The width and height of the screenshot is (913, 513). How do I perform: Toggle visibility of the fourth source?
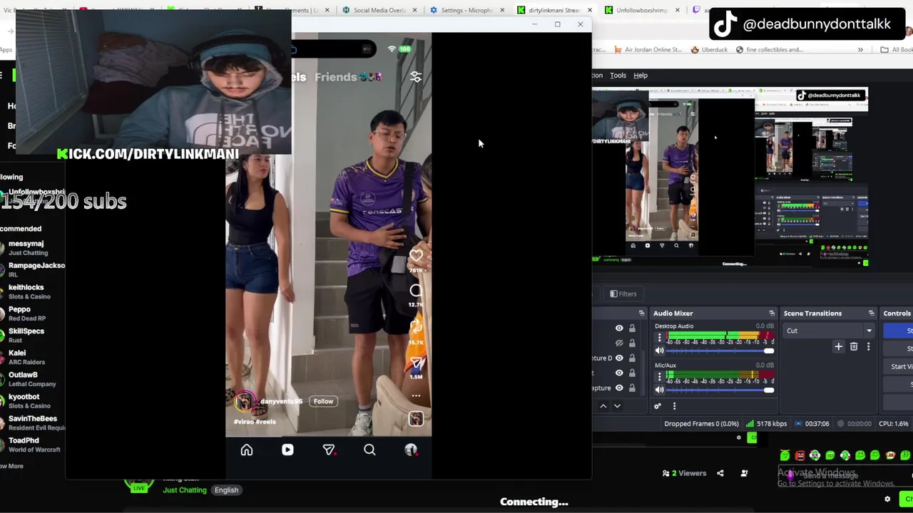coord(619,373)
